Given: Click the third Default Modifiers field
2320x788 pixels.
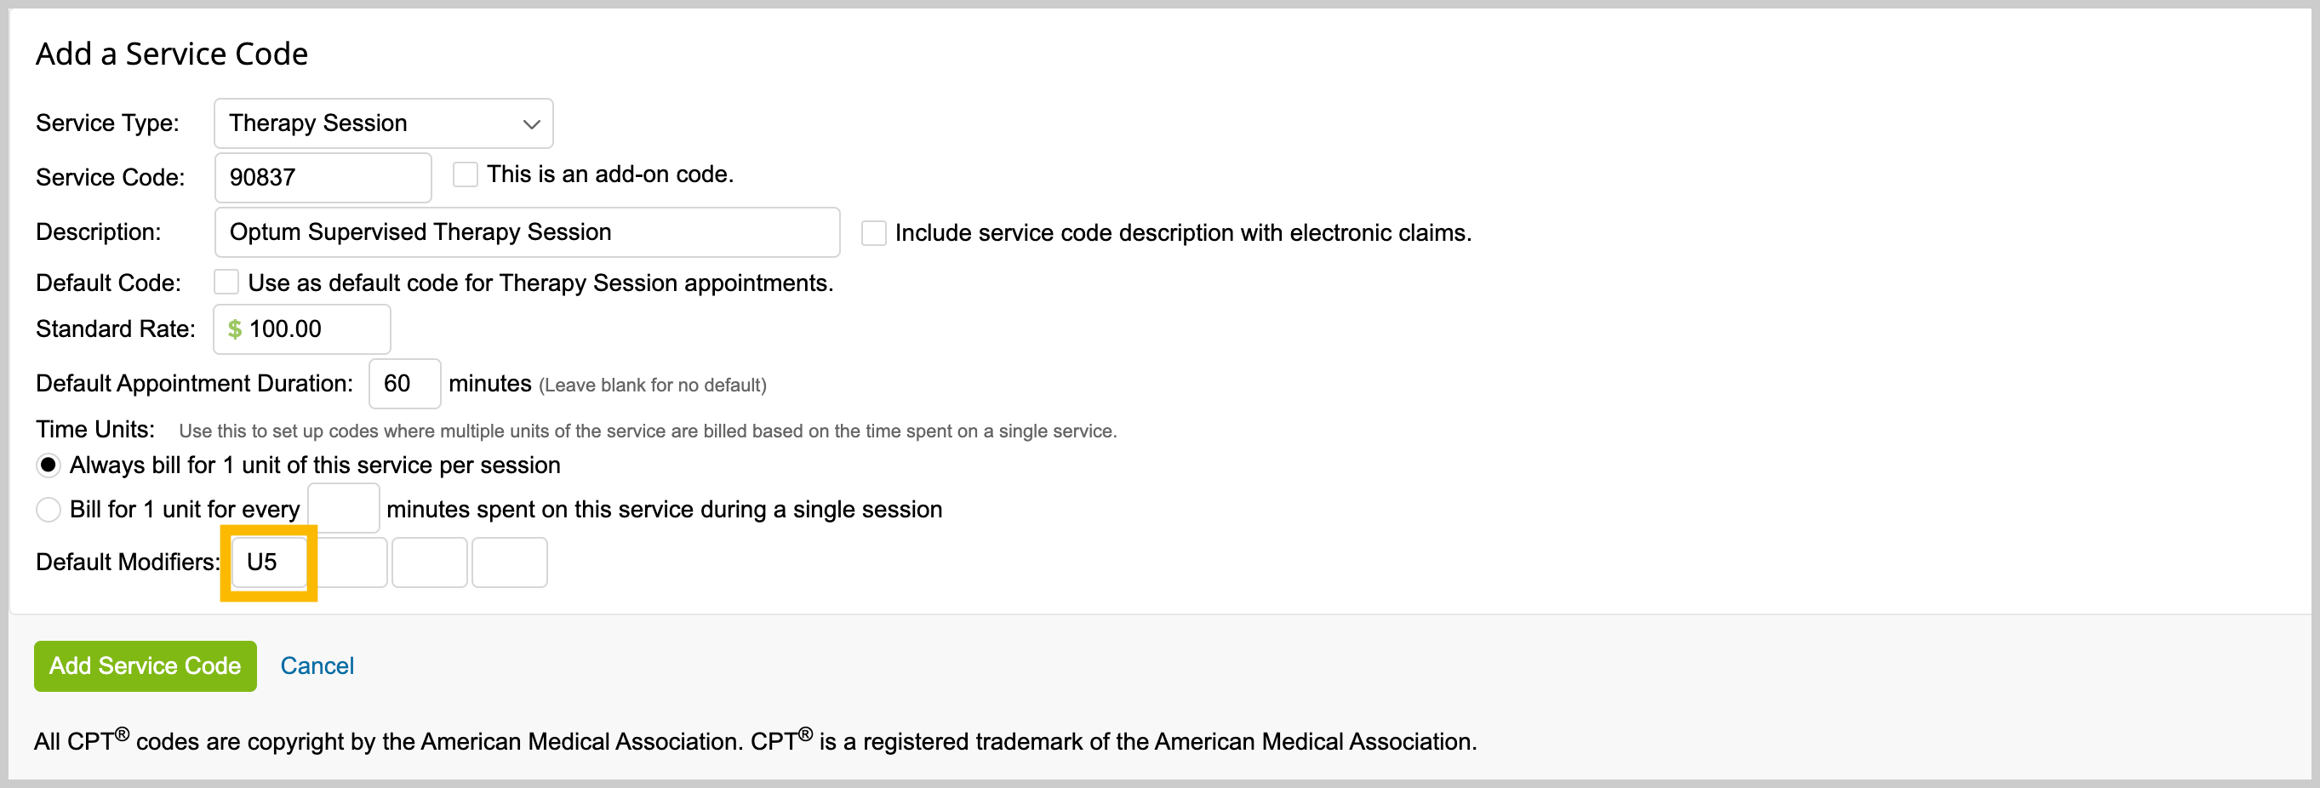Looking at the screenshot, I should [430, 562].
